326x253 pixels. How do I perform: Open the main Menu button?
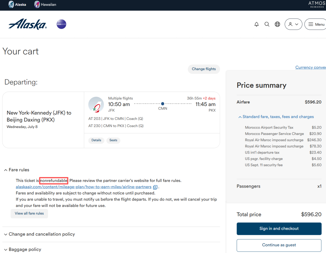pyautogui.click(x=316, y=24)
